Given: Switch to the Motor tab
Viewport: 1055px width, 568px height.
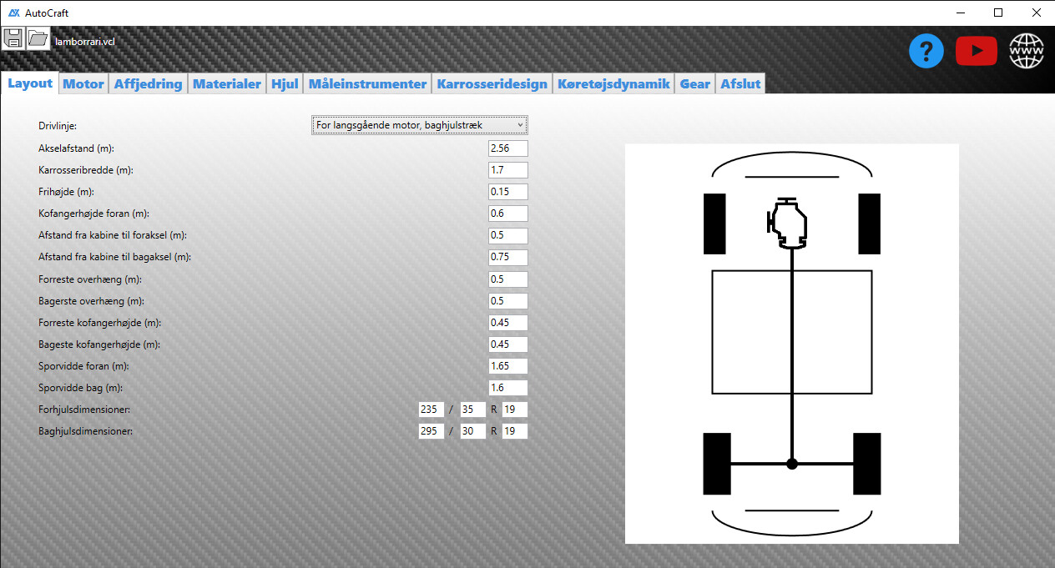Looking at the screenshot, I should [83, 83].
